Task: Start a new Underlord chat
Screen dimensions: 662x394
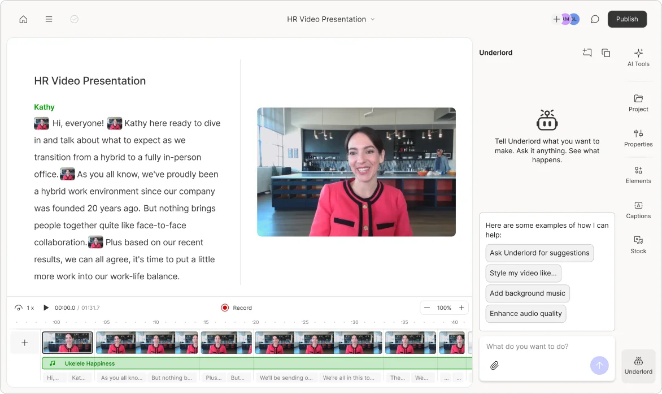Action: click(x=587, y=53)
